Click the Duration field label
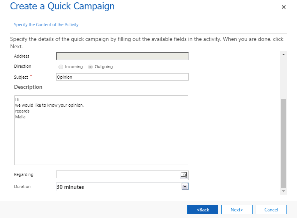 (22, 186)
